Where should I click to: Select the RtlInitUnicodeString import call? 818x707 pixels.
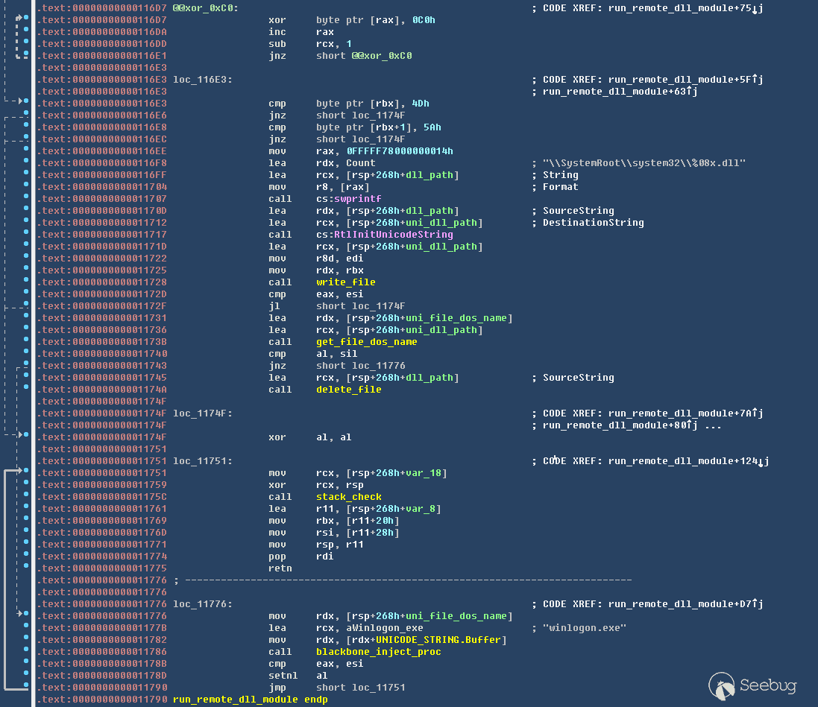point(384,235)
